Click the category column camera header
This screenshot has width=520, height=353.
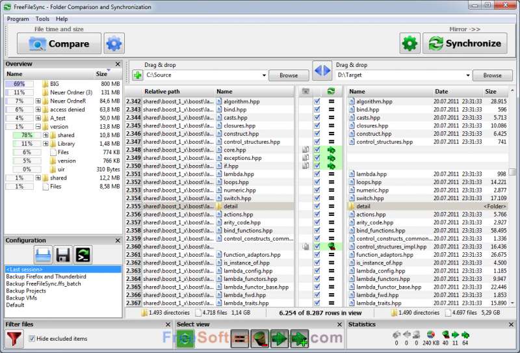[305, 91]
